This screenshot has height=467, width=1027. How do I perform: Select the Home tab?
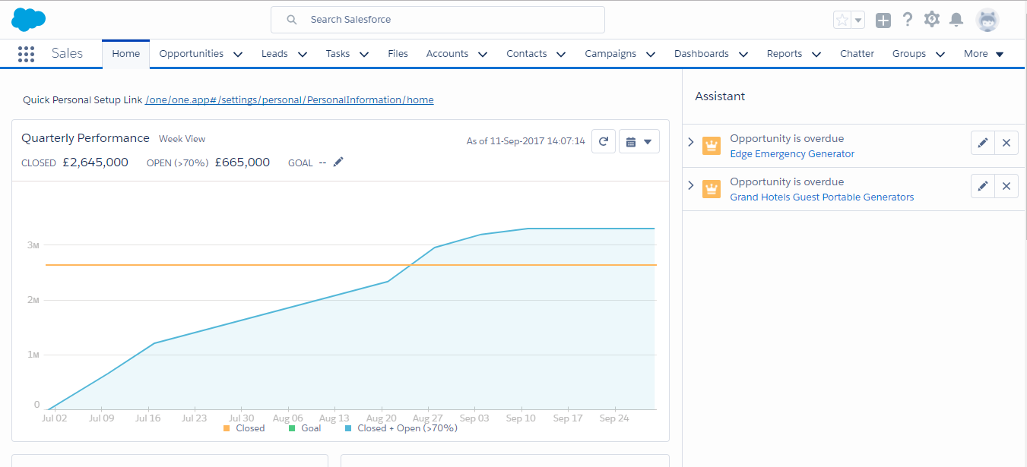point(126,54)
